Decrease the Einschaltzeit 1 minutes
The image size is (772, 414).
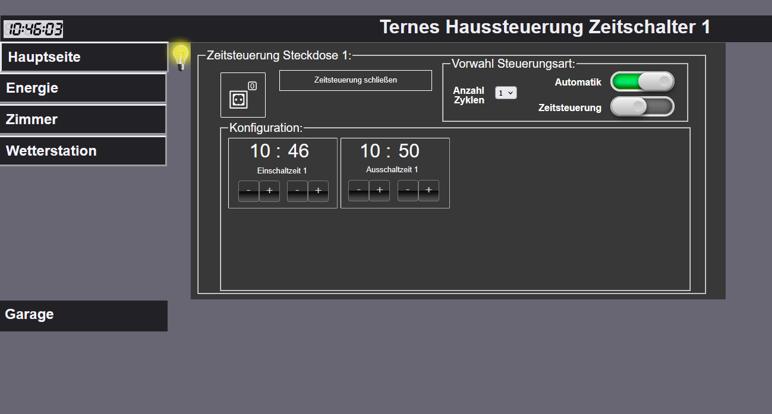pos(297,191)
